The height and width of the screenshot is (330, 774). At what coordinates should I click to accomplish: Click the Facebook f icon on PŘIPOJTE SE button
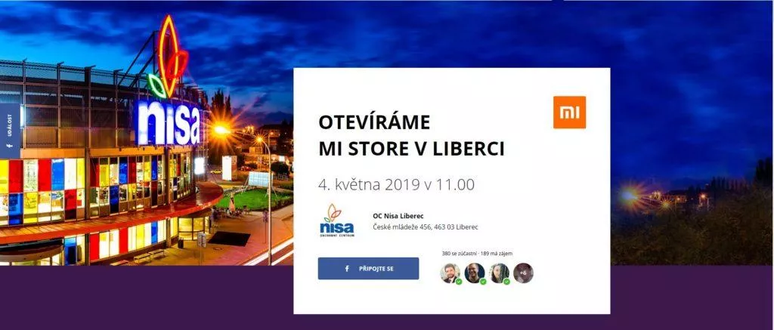[346, 269]
